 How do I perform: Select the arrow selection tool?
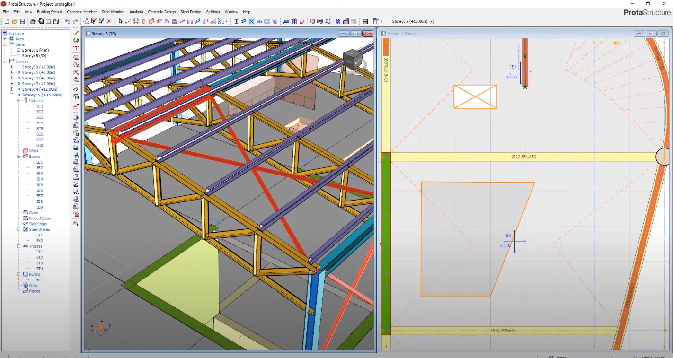tap(121, 21)
